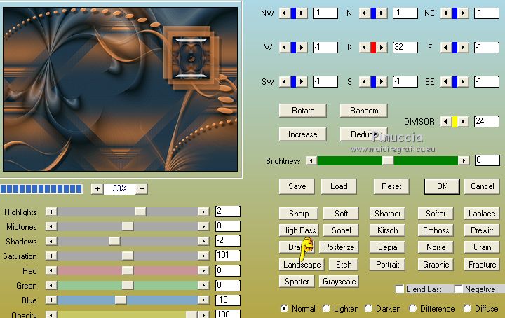Apply the High Pass preset

click(x=299, y=230)
